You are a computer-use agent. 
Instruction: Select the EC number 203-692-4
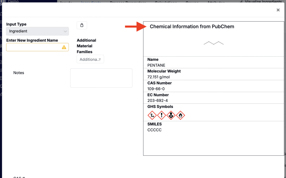tap(158, 101)
